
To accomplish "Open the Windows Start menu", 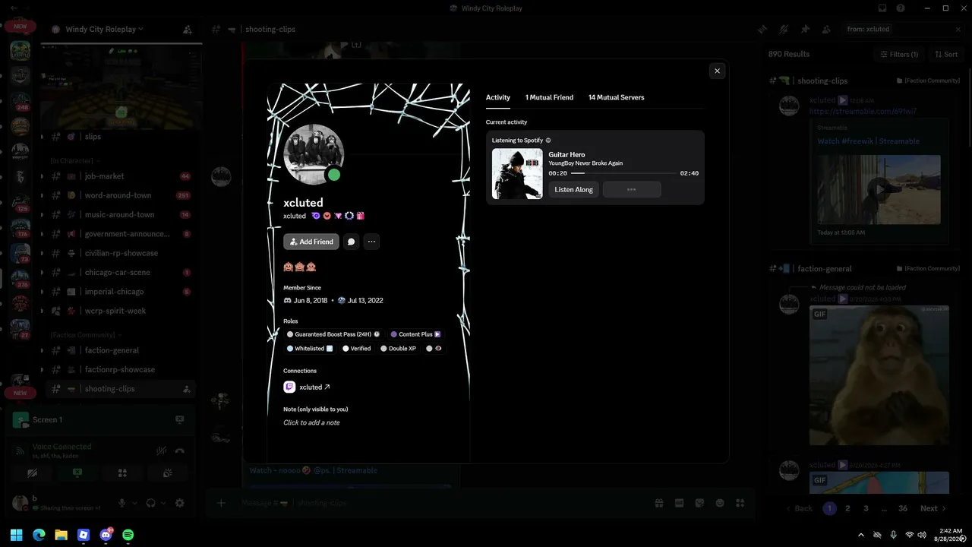I will point(17,535).
